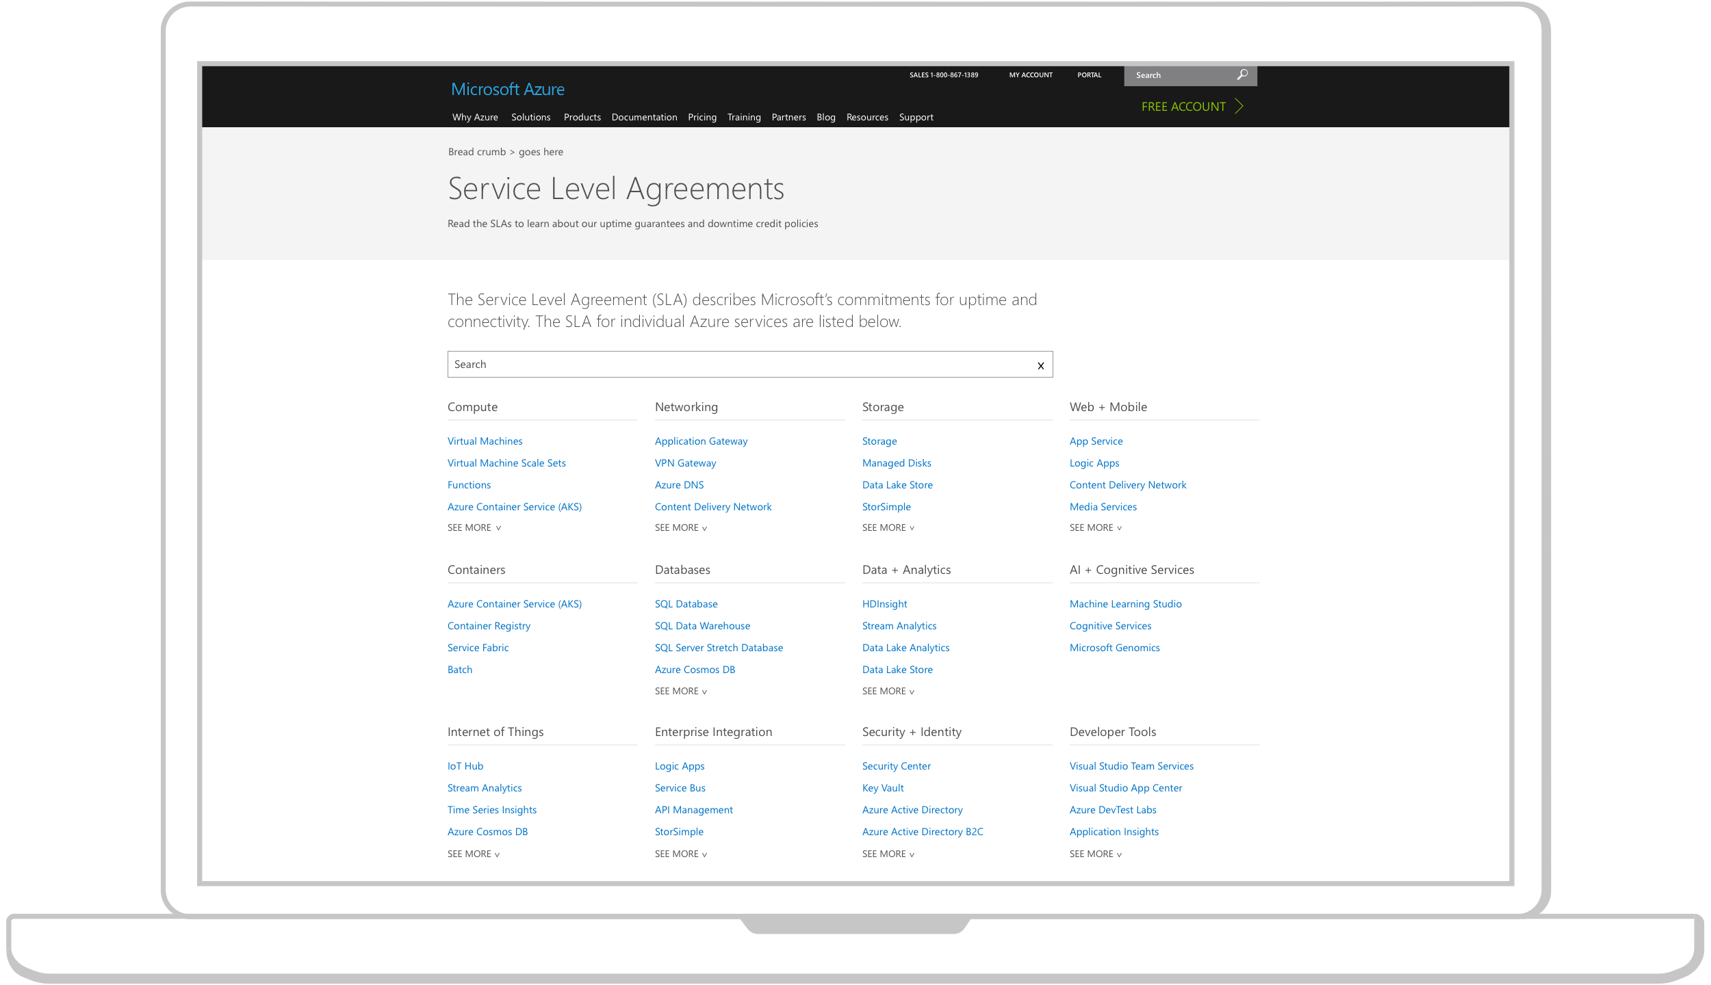Open the Resources menu
Image resolution: width=1711 pixels, height=985 pixels.
click(867, 117)
